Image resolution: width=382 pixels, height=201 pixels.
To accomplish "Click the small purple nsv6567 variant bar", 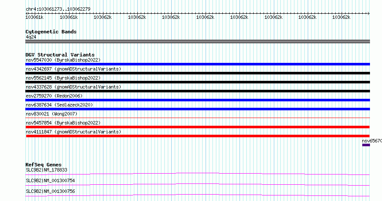I will [366, 145].
